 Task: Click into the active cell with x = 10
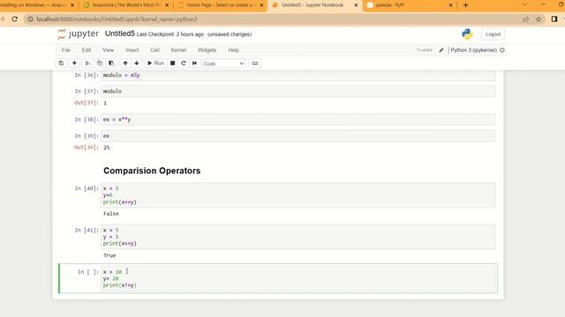pos(298,278)
